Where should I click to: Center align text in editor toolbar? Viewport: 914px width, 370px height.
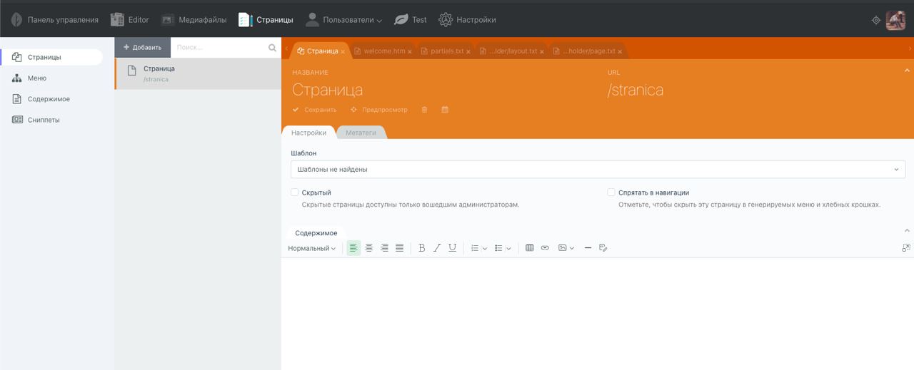coord(369,248)
